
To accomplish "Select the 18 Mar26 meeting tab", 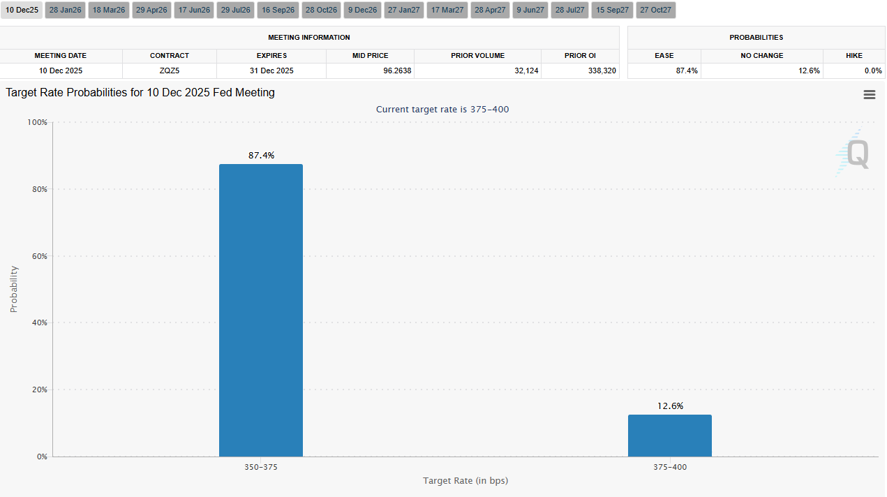I will click(x=108, y=10).
